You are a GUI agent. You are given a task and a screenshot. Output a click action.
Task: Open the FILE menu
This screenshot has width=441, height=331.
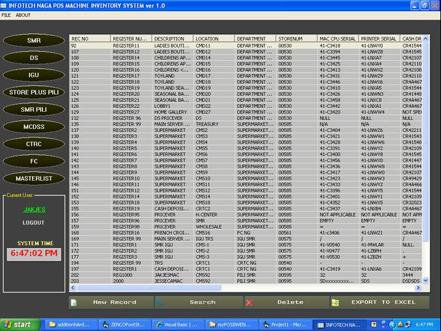(6, 15)
